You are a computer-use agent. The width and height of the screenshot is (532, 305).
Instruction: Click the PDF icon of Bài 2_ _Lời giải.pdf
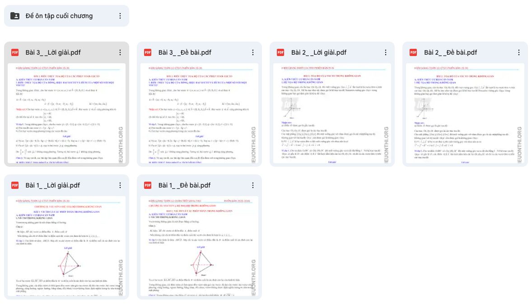coord(280,52)
